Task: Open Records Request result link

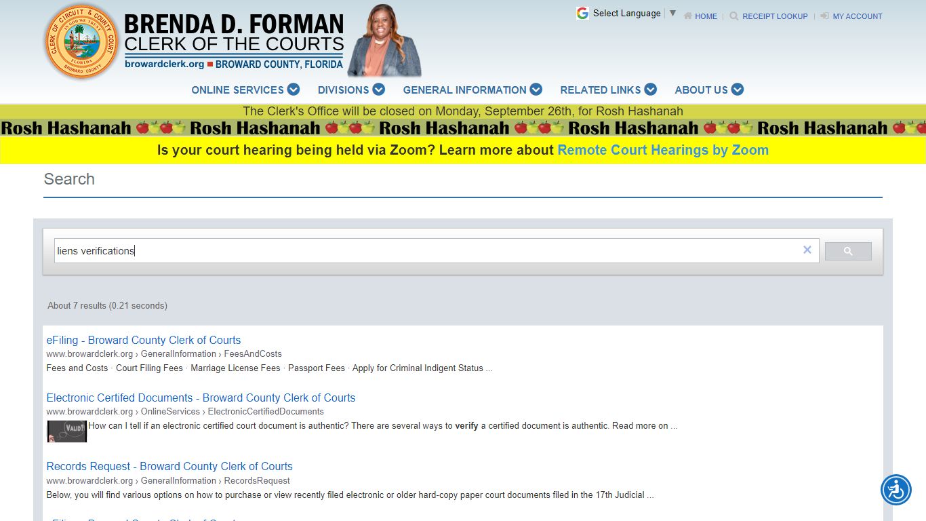Action: pyautogui.click(x=169, y=466)
